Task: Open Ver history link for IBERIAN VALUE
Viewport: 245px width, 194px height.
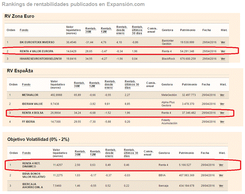Action: point(222,104)
